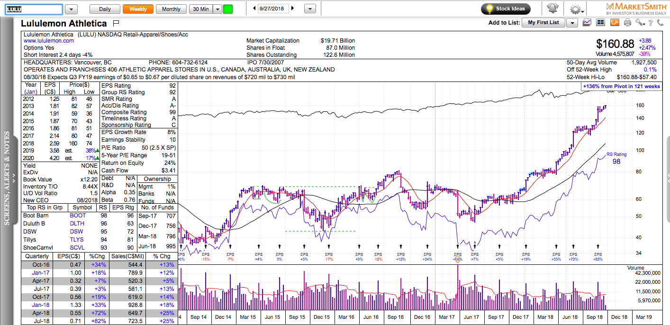Click the $160.88 current price
Screen dimensions: 670x325
pyautogui.click(x=616, y=44)
